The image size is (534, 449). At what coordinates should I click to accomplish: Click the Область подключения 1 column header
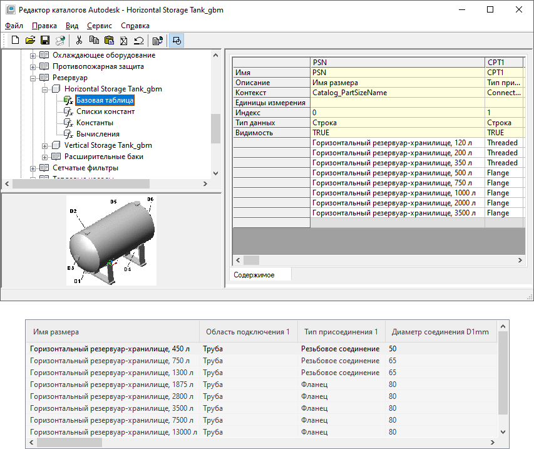(x=249, y=331)
